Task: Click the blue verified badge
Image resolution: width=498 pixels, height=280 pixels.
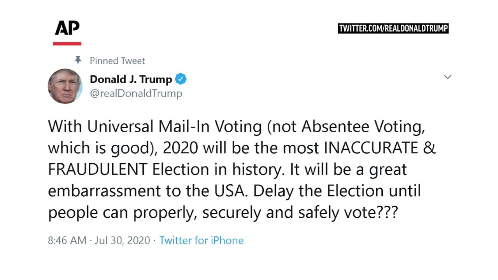Action: [181, 79]
